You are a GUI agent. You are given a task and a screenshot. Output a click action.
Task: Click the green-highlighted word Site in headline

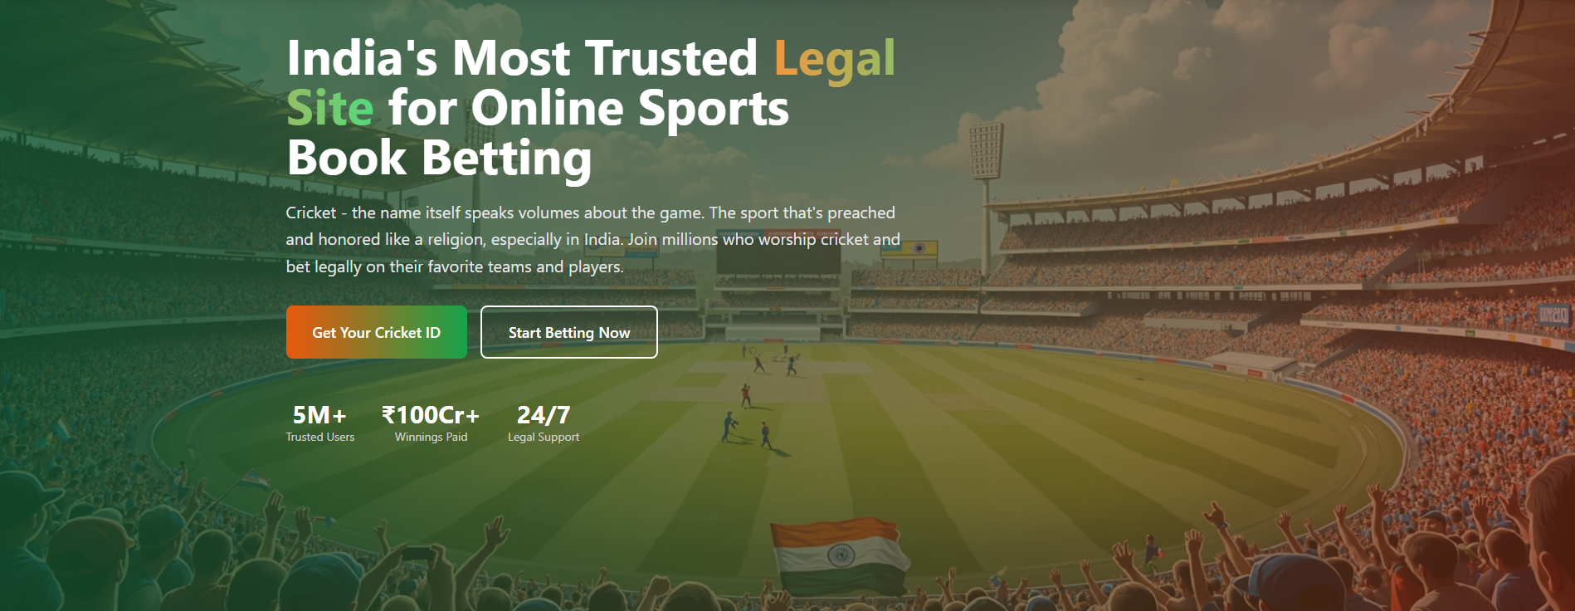330,109
